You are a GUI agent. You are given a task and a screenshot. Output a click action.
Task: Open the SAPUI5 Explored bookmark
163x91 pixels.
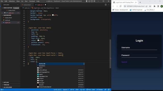(x=136, y=10)
